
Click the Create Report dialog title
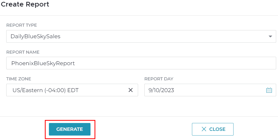tap(25, 4)
